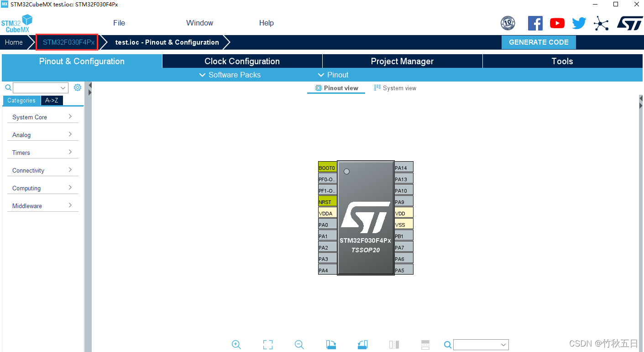644x352 pixels.
Task: Click the PA14 pin
Action: [x=403, y=167]
